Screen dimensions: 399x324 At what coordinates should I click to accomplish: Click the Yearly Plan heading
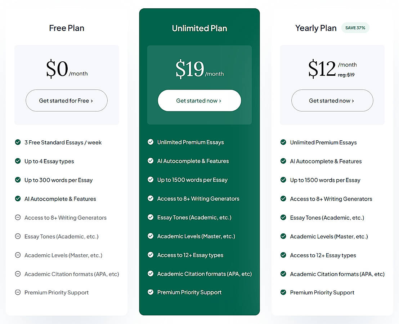316,28
